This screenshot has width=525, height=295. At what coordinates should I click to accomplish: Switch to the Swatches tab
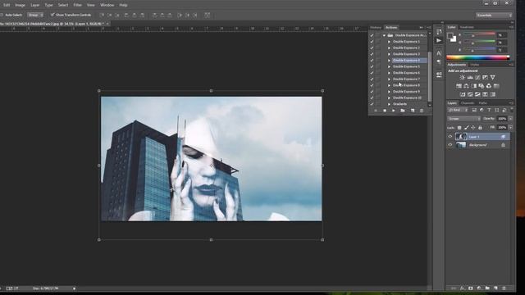click(x=467, y=27)
